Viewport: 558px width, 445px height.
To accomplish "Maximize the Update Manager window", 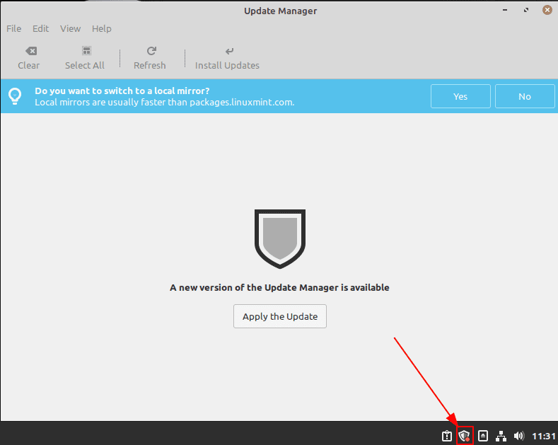I will 526,10.
